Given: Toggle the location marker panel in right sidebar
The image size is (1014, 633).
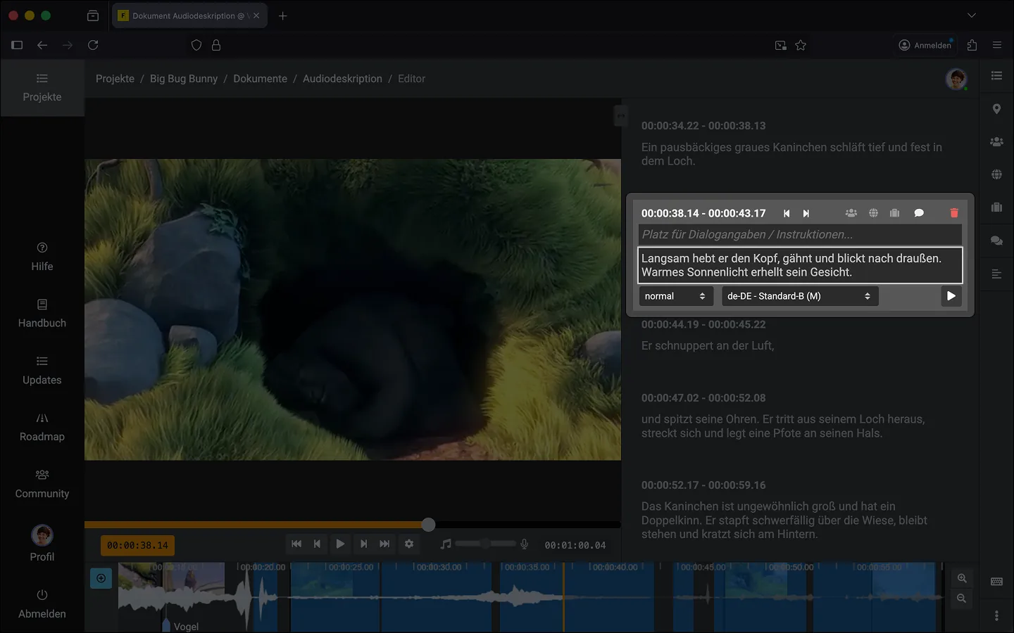Looking at the screenshot, I should [996, 109].
